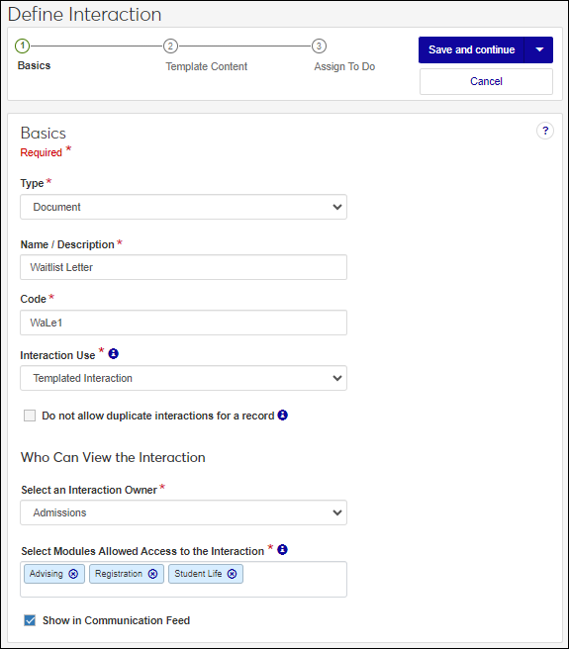Click the help question mark icon

[x=545, y=131]
